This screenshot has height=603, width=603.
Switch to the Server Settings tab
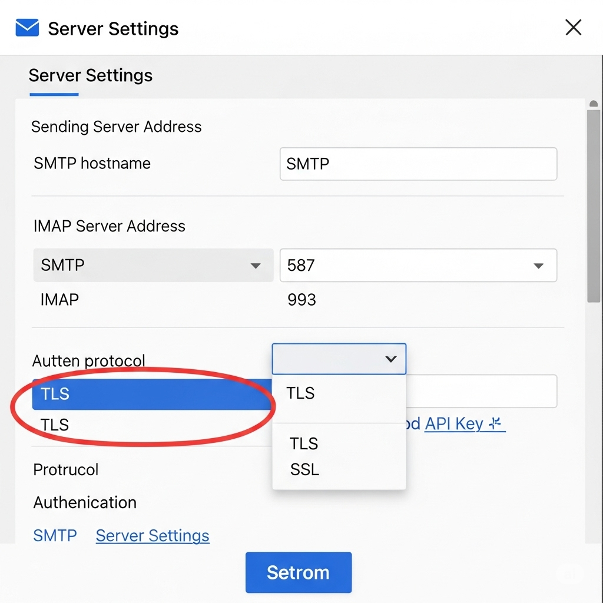pyautogui.click(x=90, y=76)
